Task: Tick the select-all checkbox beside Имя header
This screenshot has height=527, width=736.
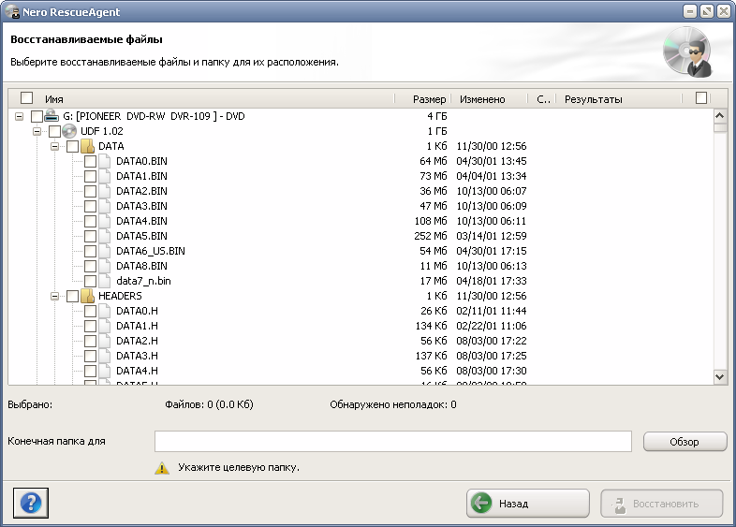Action: 27,98
